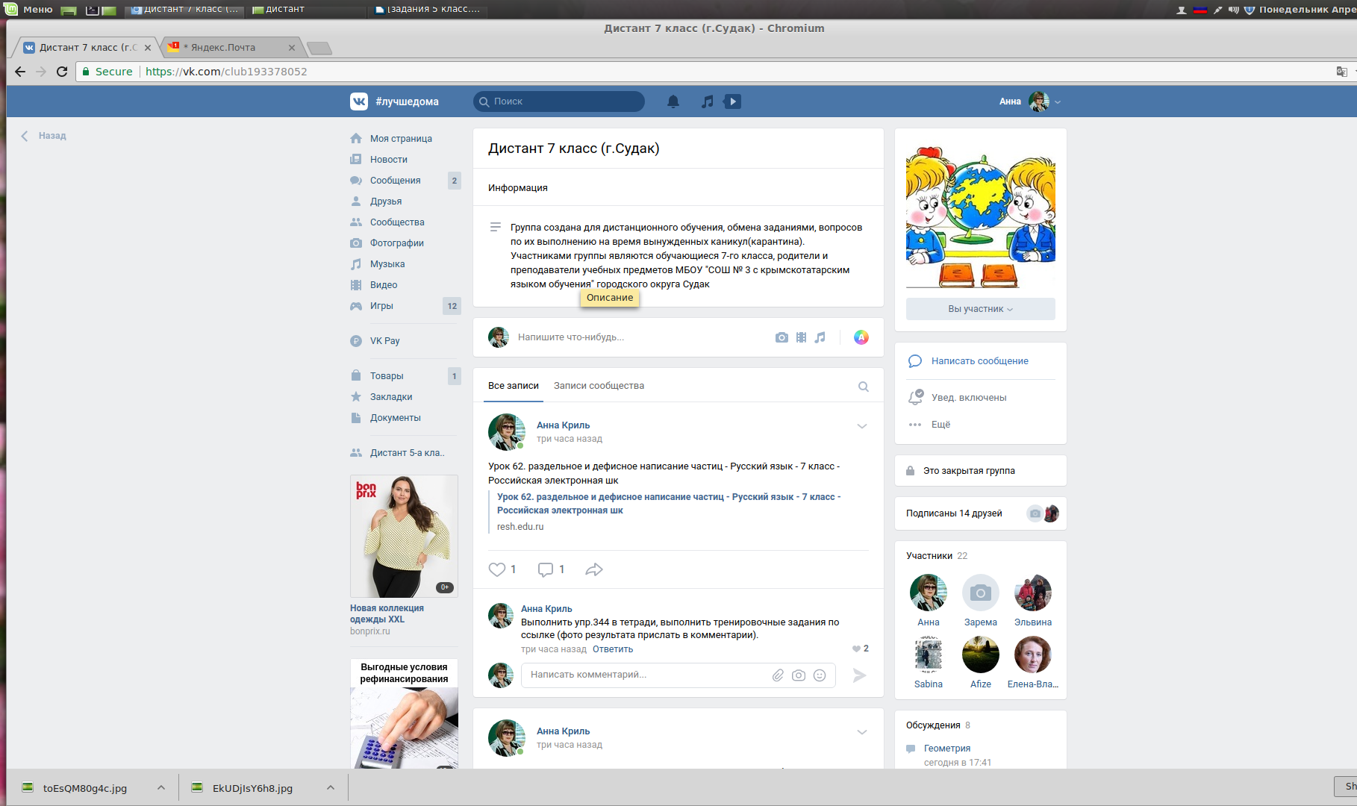
Task: Click the share arrow under first post
Action: pyautogui.click(x=593, y=569)
